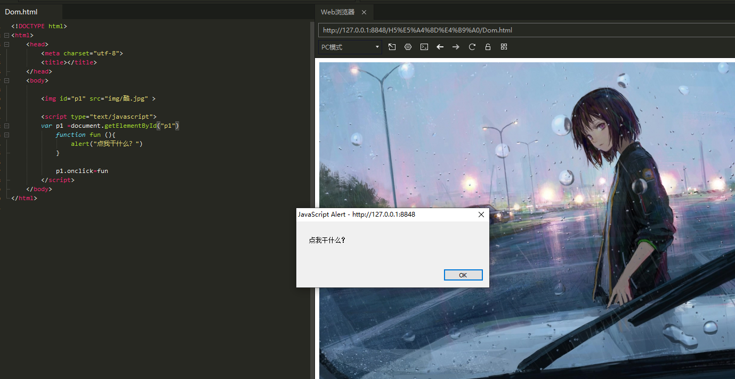Collapse the function fun fold marker

(6, 135)
